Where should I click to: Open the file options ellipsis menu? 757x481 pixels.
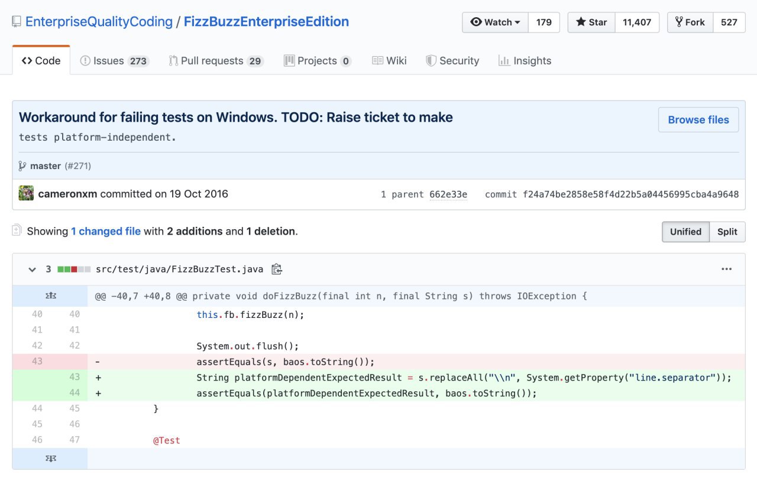point(727,269)
